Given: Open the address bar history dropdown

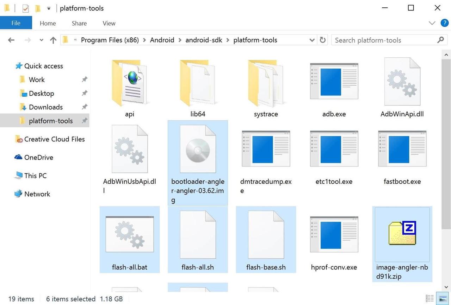Looking at the screenshot, I should click(x=312, y=40).
